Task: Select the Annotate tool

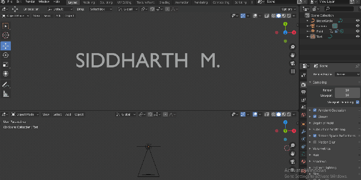Action: tap(5, 85)
